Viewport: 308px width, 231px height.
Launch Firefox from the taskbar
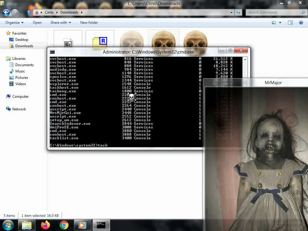click(x=45, y=225)
